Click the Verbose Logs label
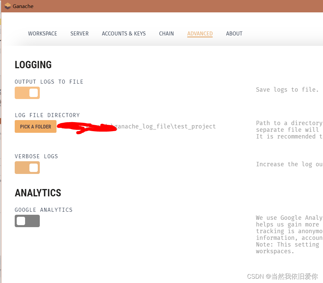The image size is (323, 283). [x=36, y=157]
